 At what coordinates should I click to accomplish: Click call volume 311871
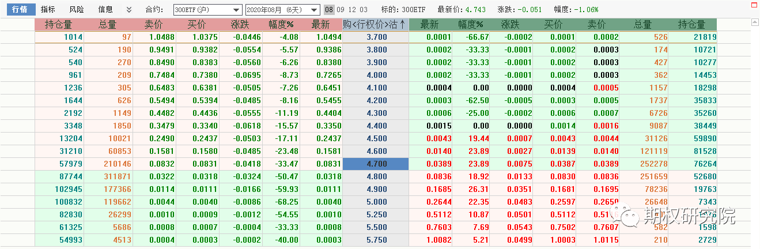tap(117, 176)
